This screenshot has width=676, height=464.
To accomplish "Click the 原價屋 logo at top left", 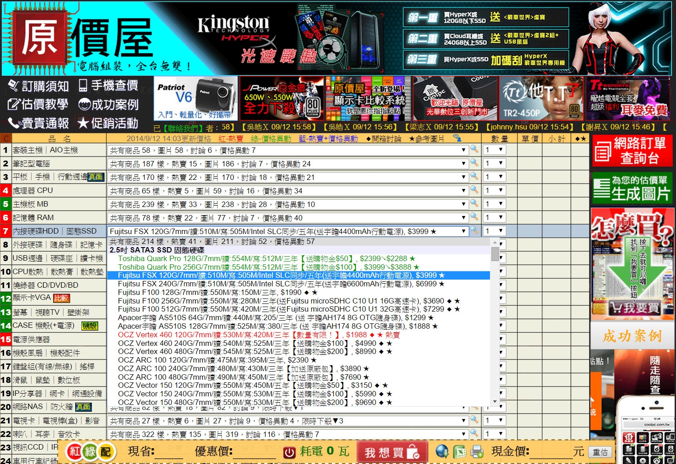I will 81,38.
